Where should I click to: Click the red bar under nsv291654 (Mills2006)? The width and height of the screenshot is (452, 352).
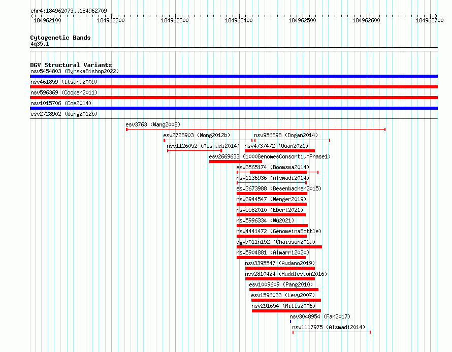(286, 311)
